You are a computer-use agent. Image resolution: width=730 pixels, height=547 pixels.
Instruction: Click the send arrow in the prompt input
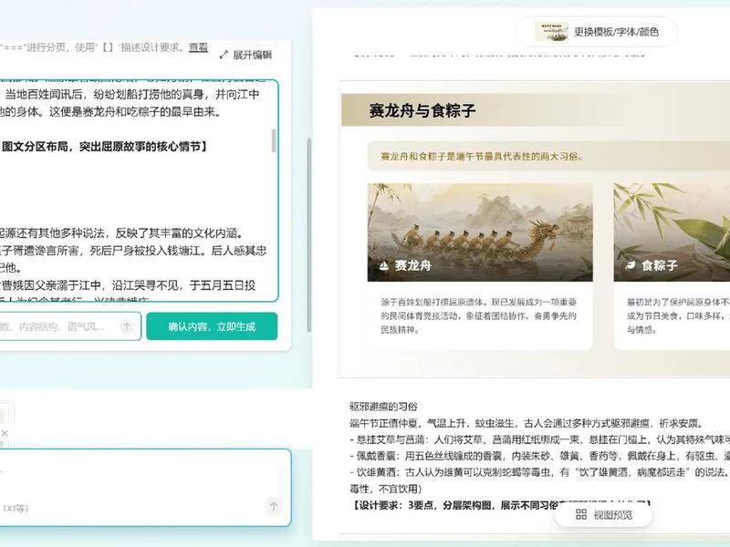126,326
